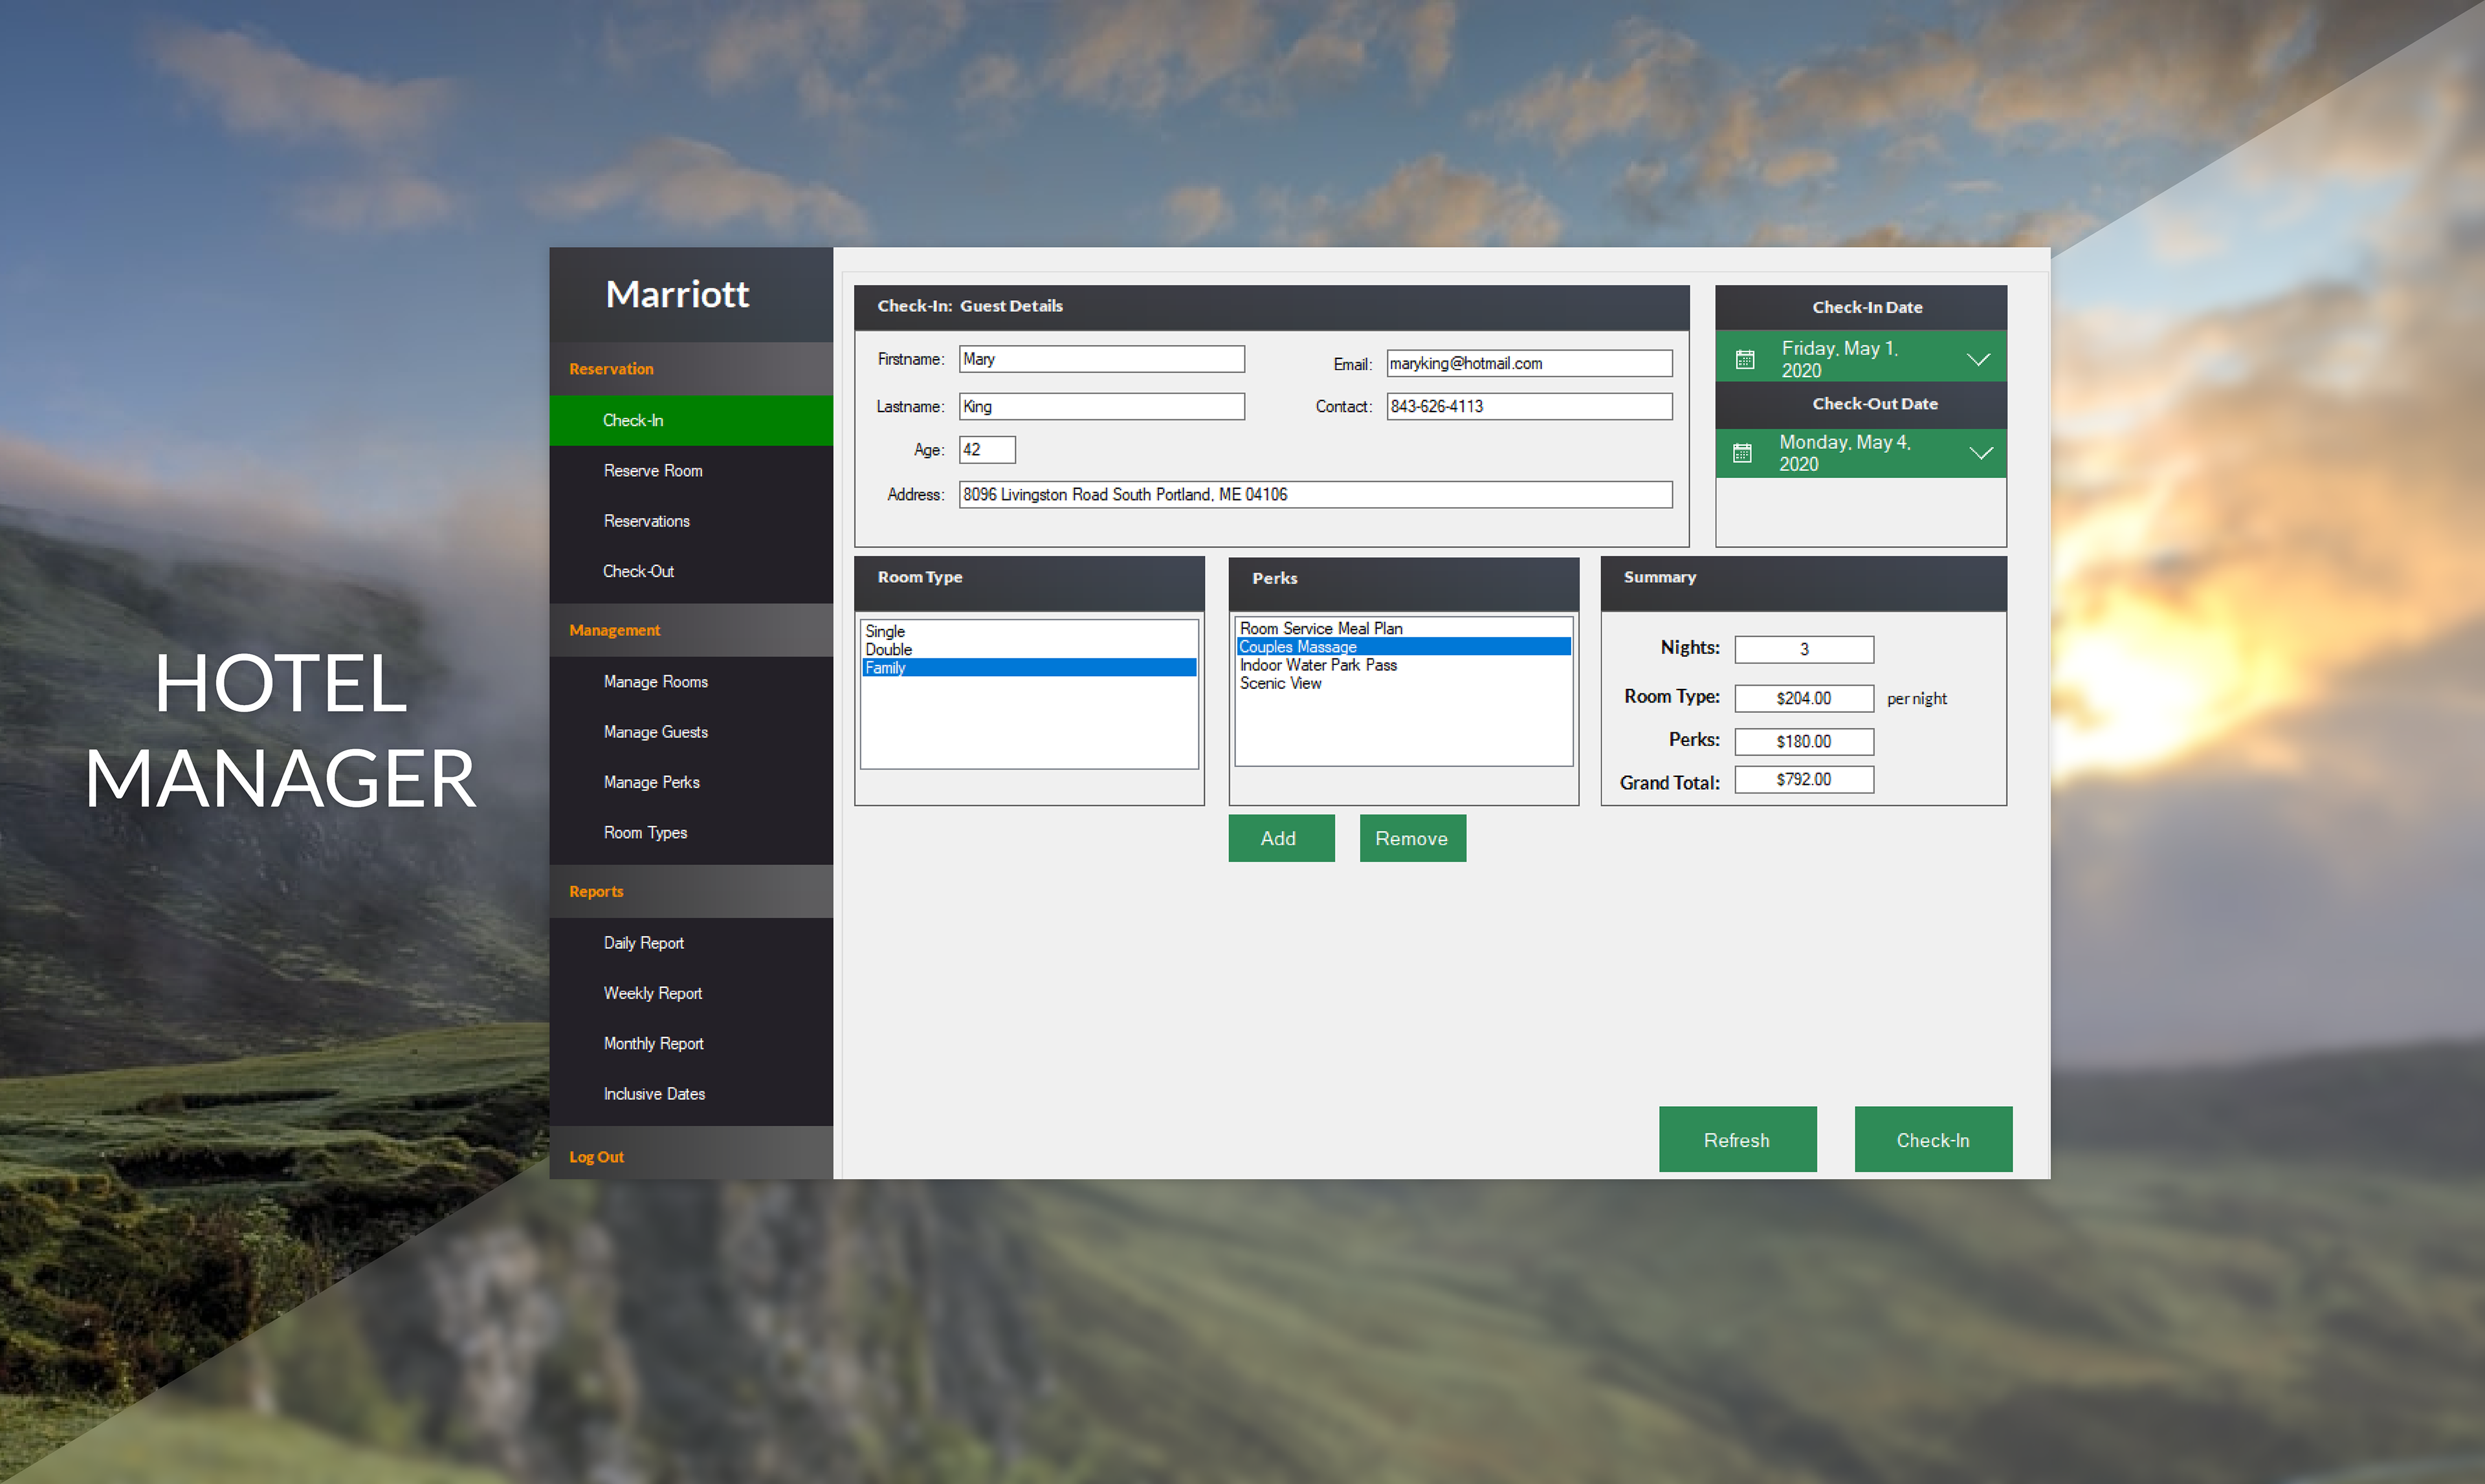The width and height of the screenshot is (2485, 1484).
Task: Select Room Service Meal Plan perk
Action: point(1402,628)
